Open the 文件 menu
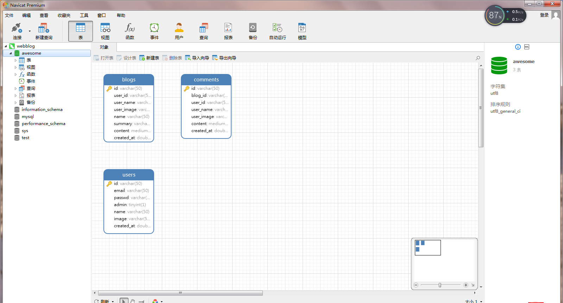Screen dimensions: 563x303 [x=9, y=15]
